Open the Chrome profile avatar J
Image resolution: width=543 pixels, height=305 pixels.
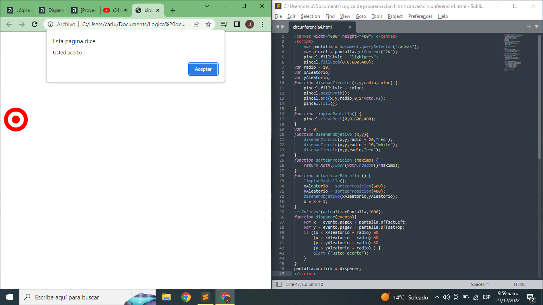[250, 24]
